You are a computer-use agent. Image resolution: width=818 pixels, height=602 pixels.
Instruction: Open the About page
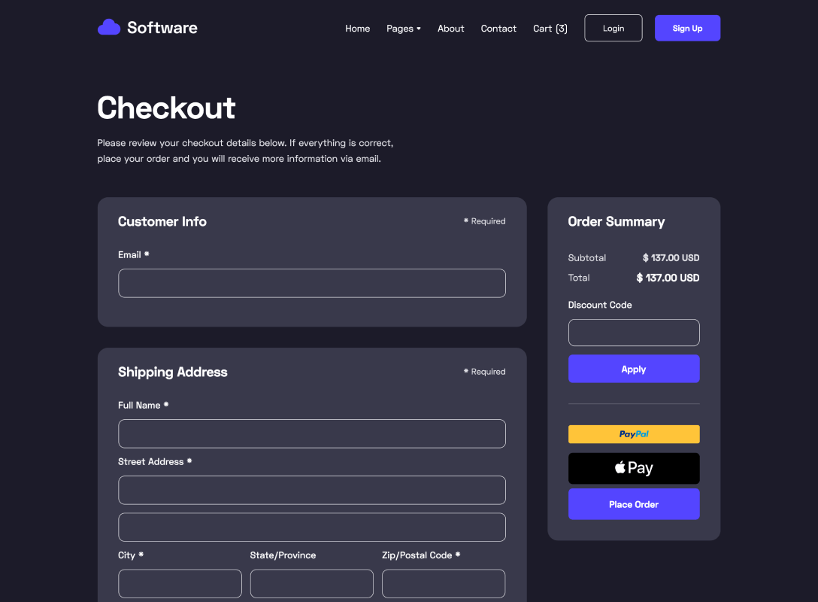450,28
